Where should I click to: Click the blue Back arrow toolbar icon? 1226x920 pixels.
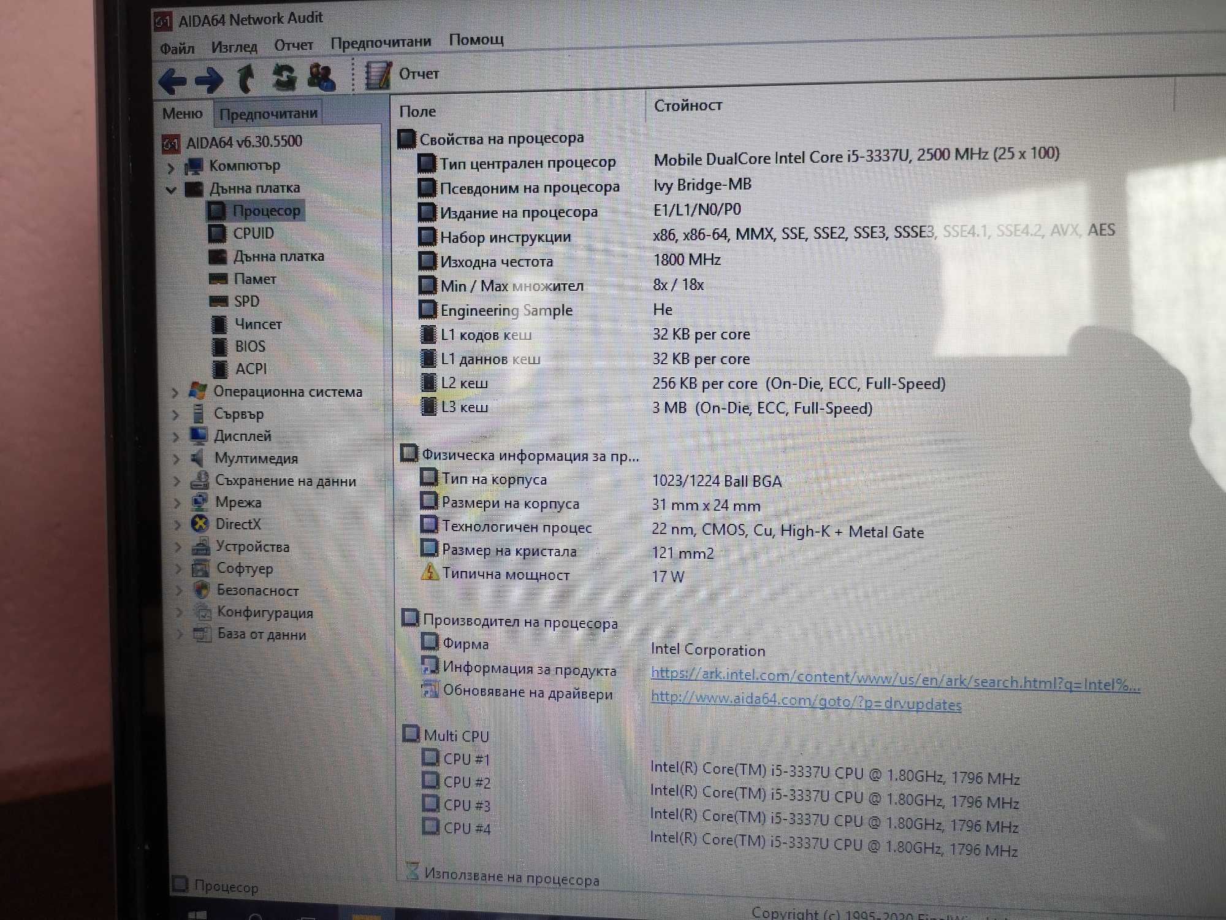click(x=172, y=80)
